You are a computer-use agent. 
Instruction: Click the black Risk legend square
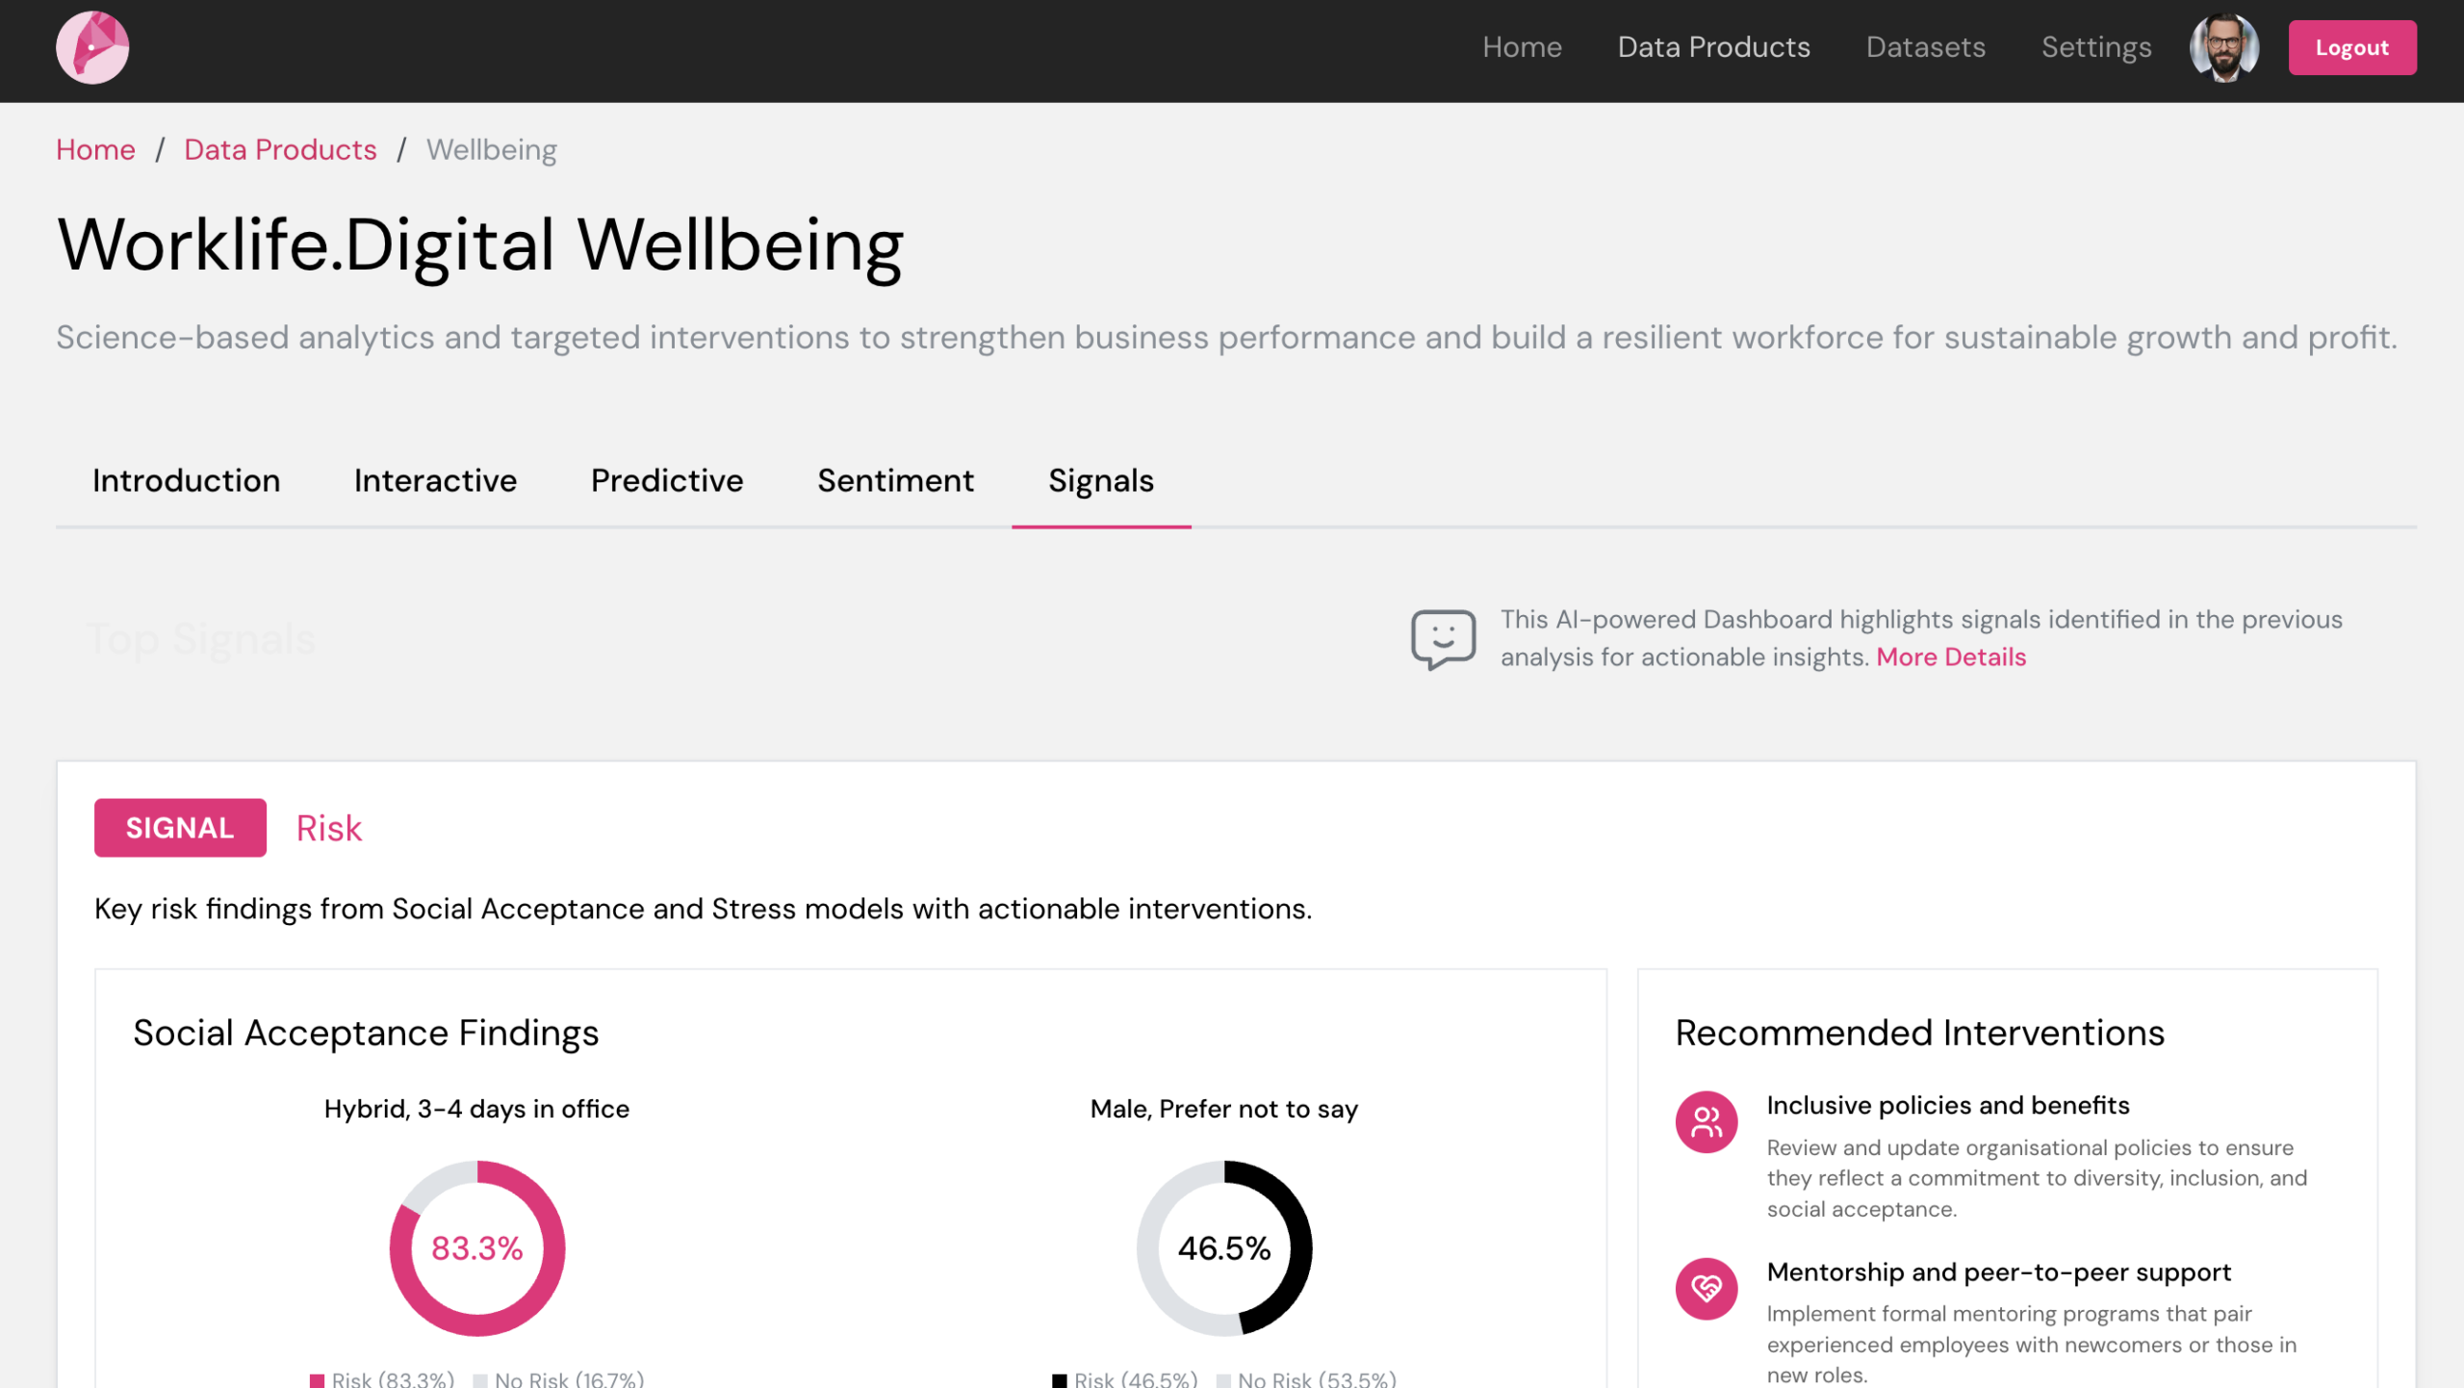[x=1060, y=1379]
